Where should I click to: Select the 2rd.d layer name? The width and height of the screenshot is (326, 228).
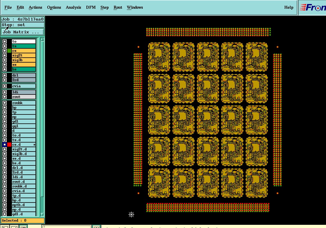pos(24,172)
